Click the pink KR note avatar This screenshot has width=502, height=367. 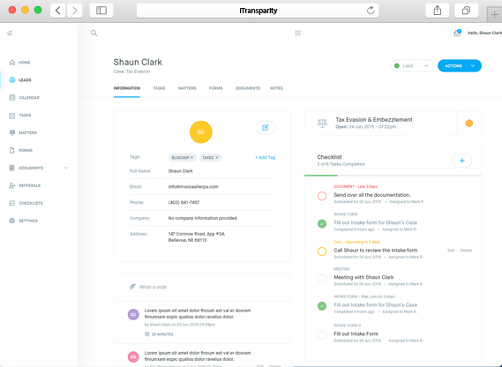(133, 356)
